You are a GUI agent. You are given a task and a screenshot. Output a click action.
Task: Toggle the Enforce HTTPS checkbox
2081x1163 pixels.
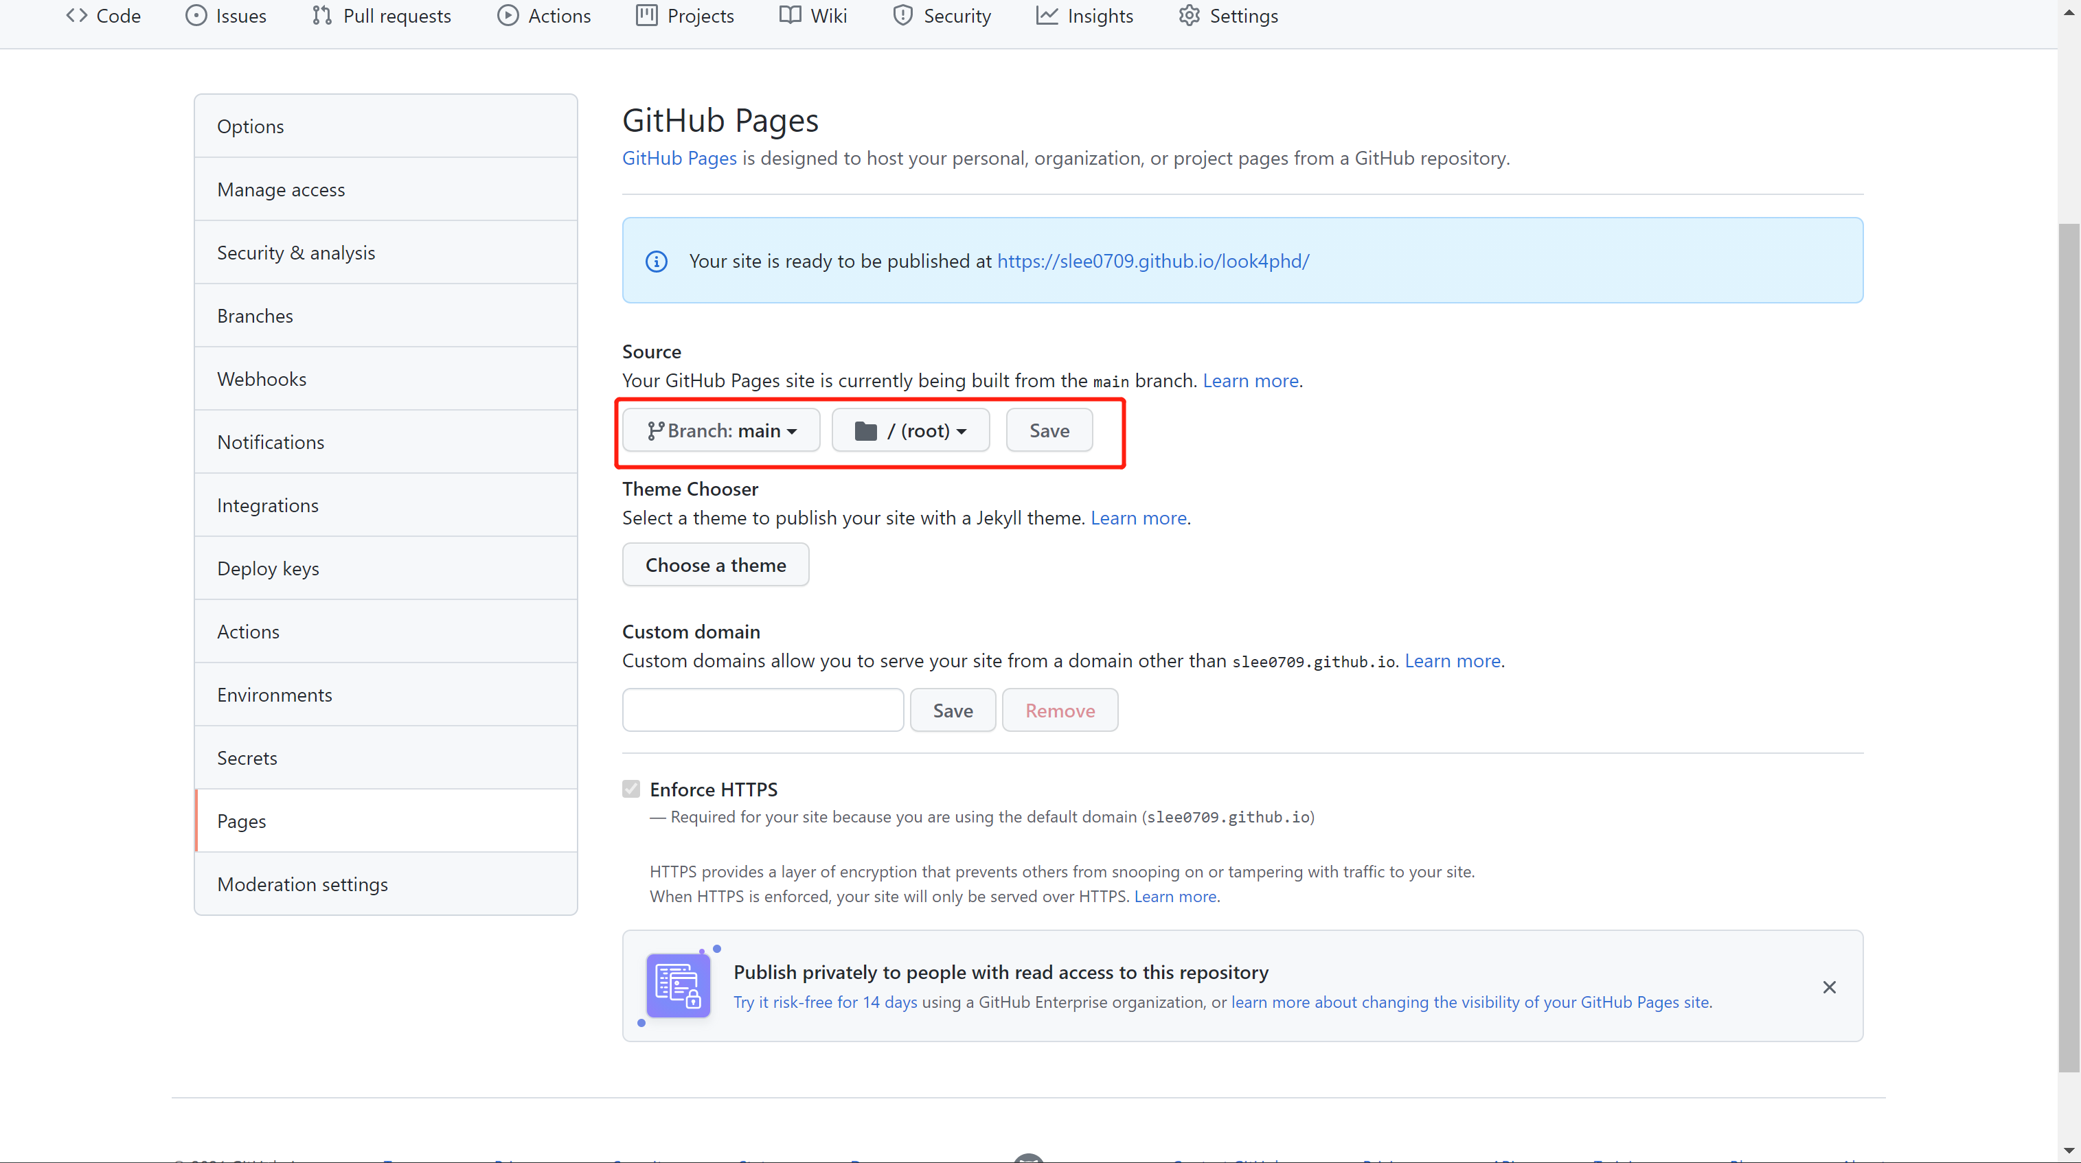coord(631,789)
